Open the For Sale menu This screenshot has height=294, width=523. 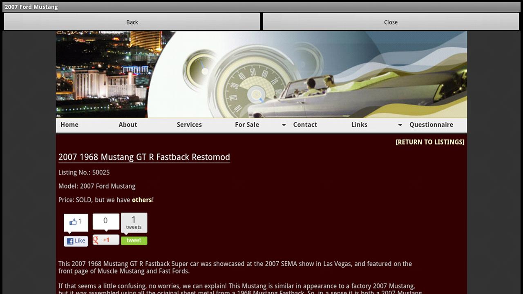[x=247, y=125]
